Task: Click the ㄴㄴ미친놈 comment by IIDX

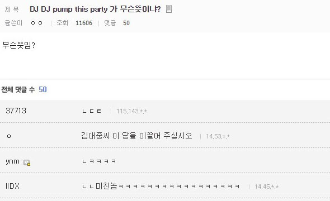Action: [x=161, y=186]
